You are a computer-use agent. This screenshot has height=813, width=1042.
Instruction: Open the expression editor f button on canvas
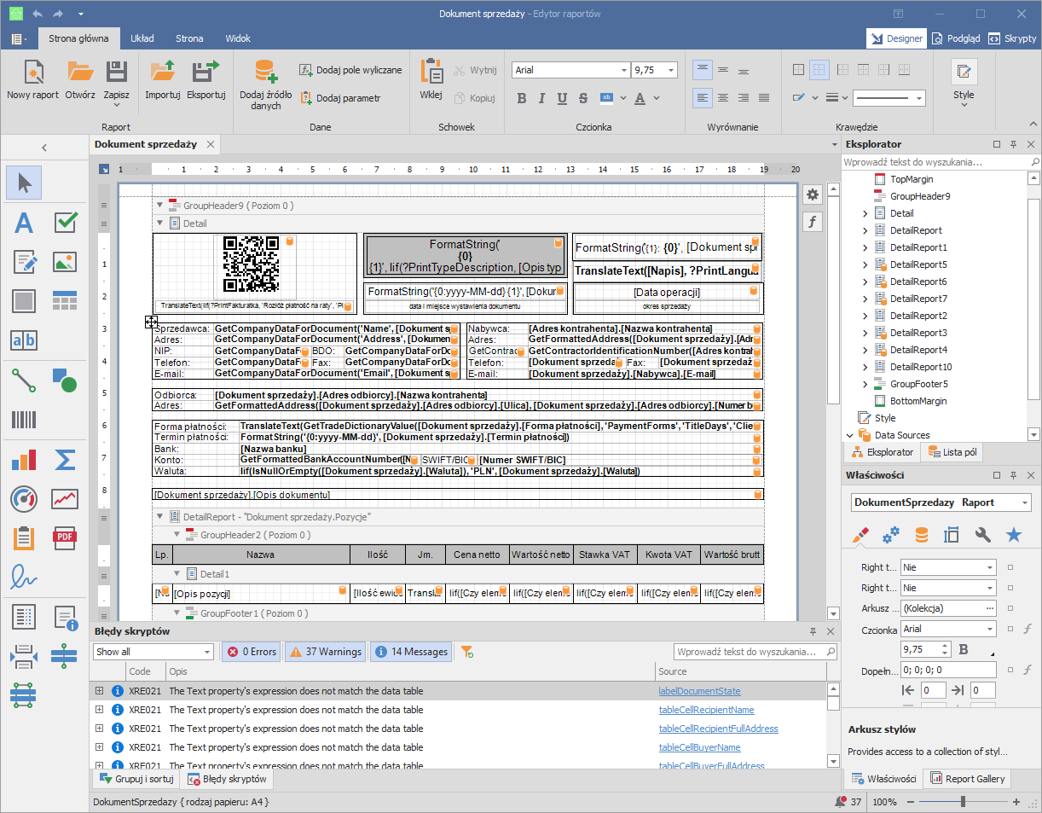point(813,222)
